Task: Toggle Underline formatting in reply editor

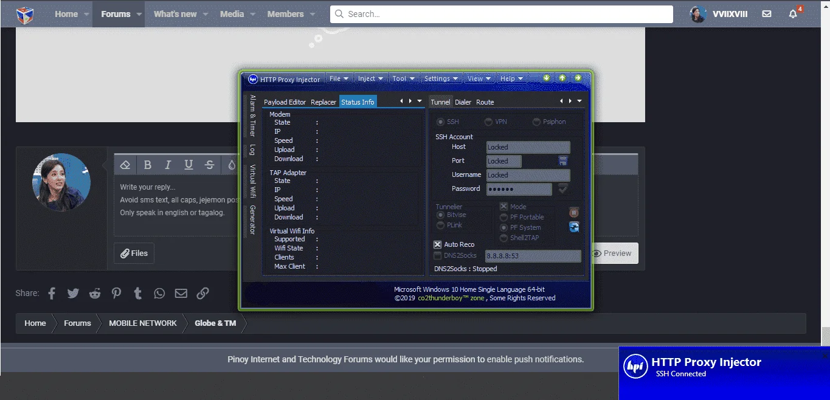Action: coord(188,165)
